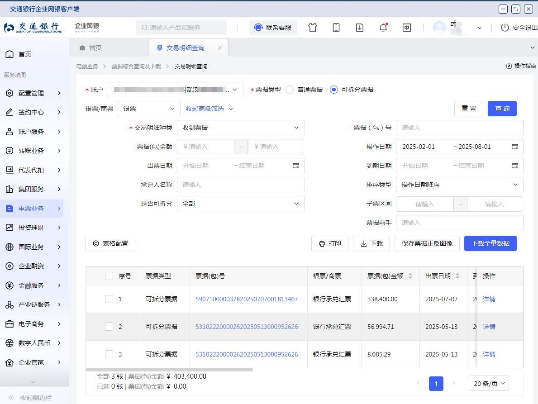The width and height of the screenshot is (538, 404).
Task: Click the 打印 button
Action: click(330, 243)
